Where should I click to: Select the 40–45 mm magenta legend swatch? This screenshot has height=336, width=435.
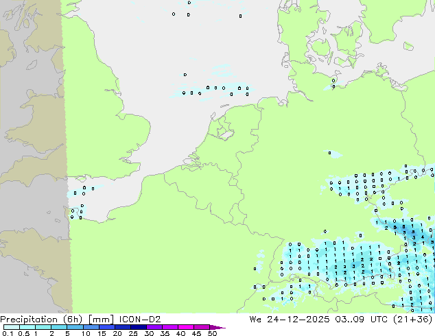tap(186, 327)
